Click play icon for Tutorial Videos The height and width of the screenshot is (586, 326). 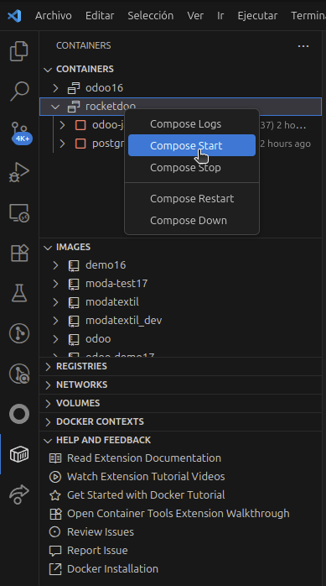click(x=55, y=477)
